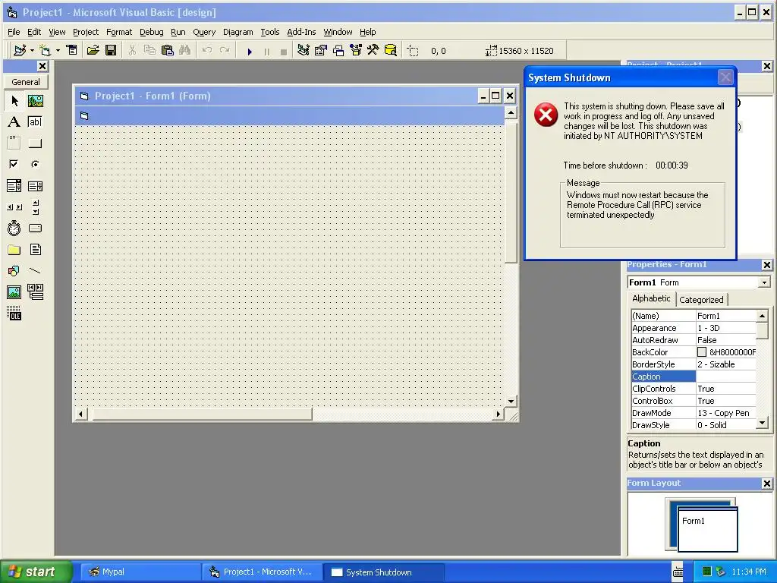The image size is (777, 583).
Task: Click the Save Project disk icon
Action: (x=111, y=50)
